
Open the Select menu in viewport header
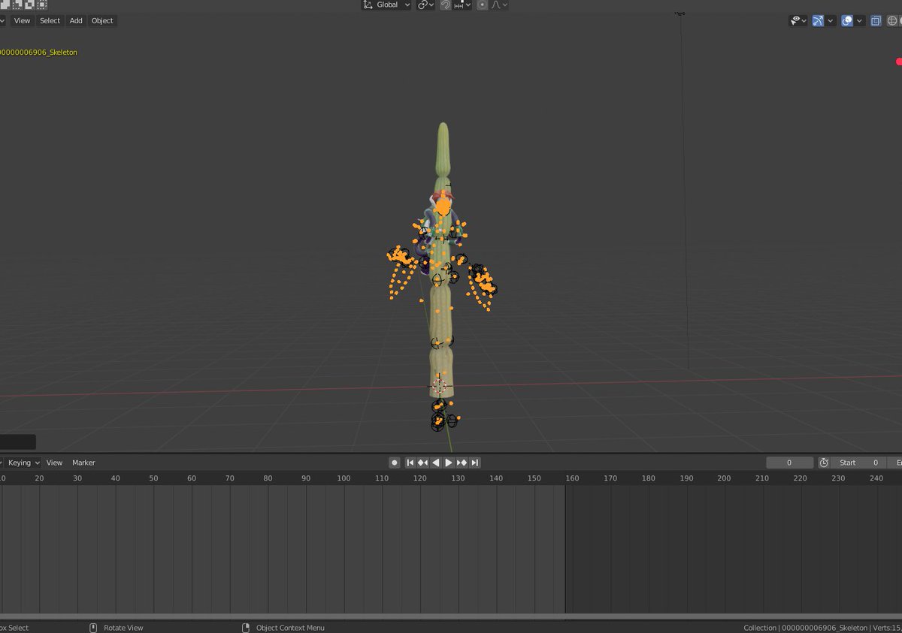point(50,20)
